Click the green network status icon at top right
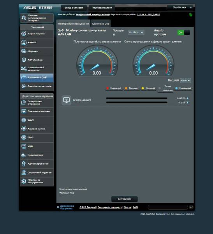Image resolution: width=213 pixels, height=234 pixels. coord(191,15)
